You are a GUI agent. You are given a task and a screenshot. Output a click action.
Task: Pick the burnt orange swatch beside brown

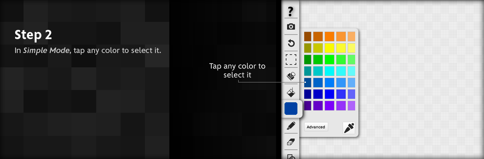[x=318, y=37]
